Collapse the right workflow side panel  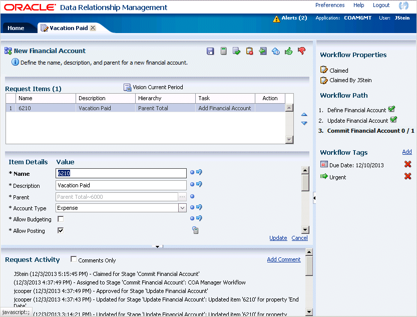point(314,198)
